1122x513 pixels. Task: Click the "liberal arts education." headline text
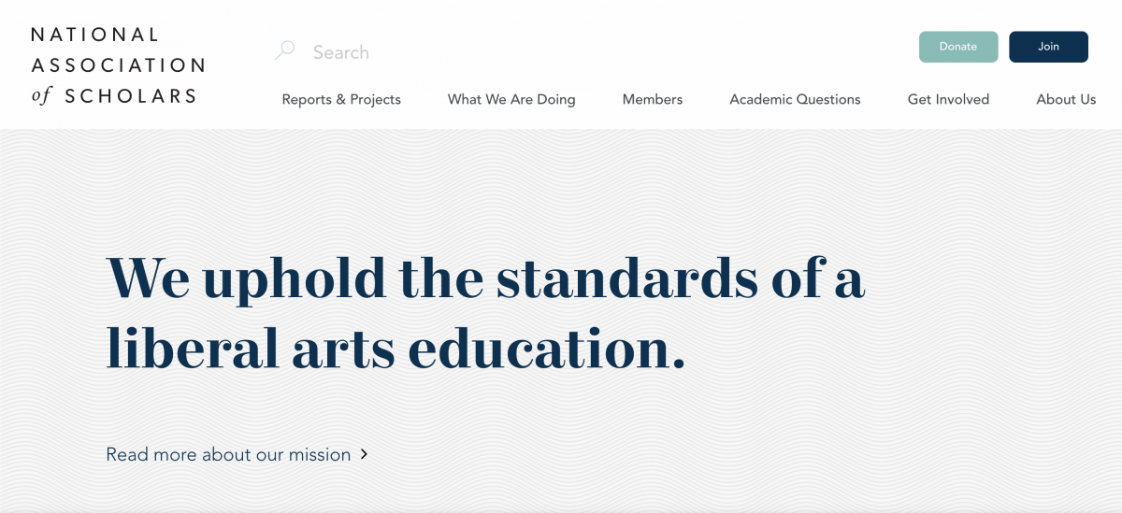point(396,347)
